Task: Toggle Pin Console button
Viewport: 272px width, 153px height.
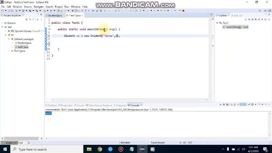Action: pyautogui.click(x=249, y=105)
